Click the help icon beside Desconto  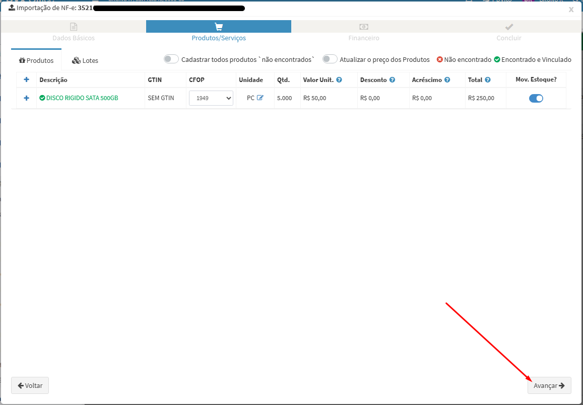[392, 80]
